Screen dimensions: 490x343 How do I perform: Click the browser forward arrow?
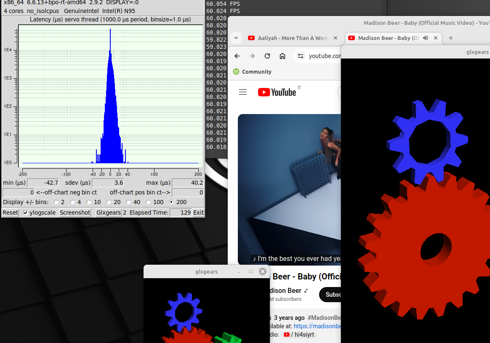coord(252,56)
